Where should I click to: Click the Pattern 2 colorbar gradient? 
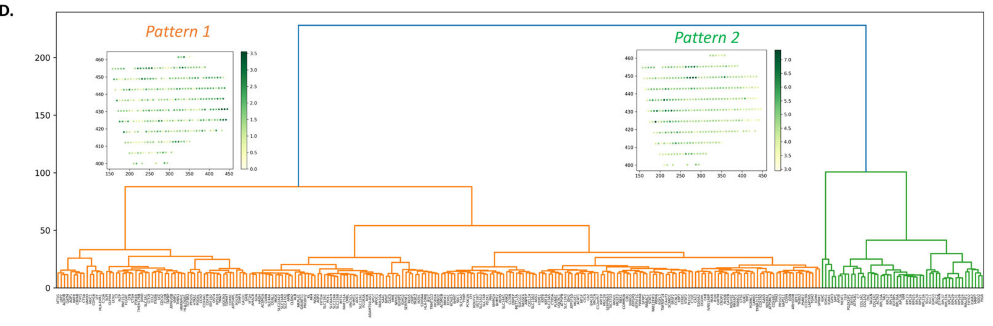tap(777, 110)
